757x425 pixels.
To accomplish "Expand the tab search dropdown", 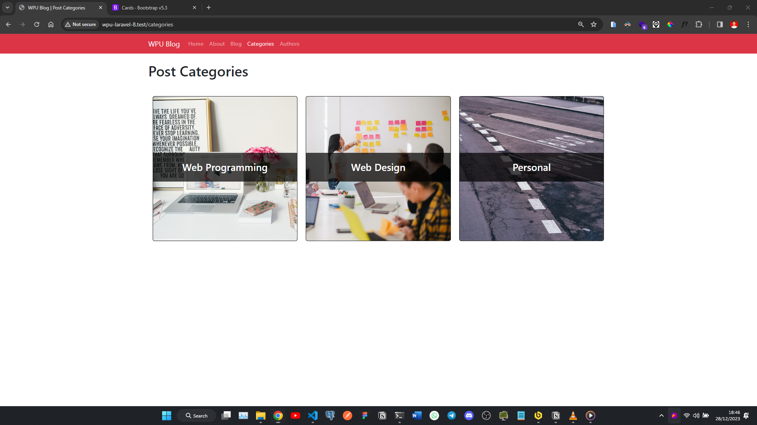I will pyautogui.click(x=7, y=7).
